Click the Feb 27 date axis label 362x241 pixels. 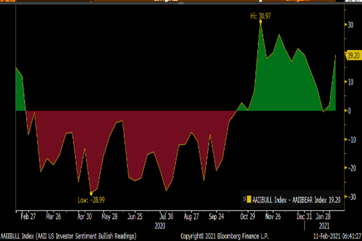click(x=29, y=217)
